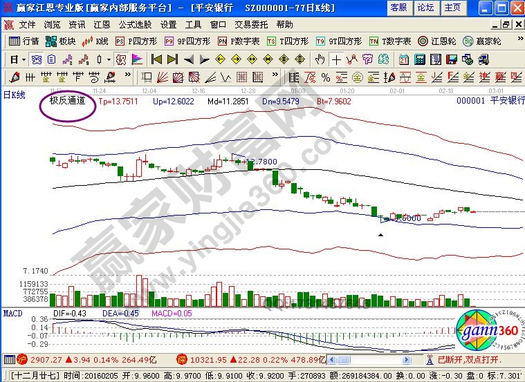Open the 板块 sector panel

tap(61, 41)
